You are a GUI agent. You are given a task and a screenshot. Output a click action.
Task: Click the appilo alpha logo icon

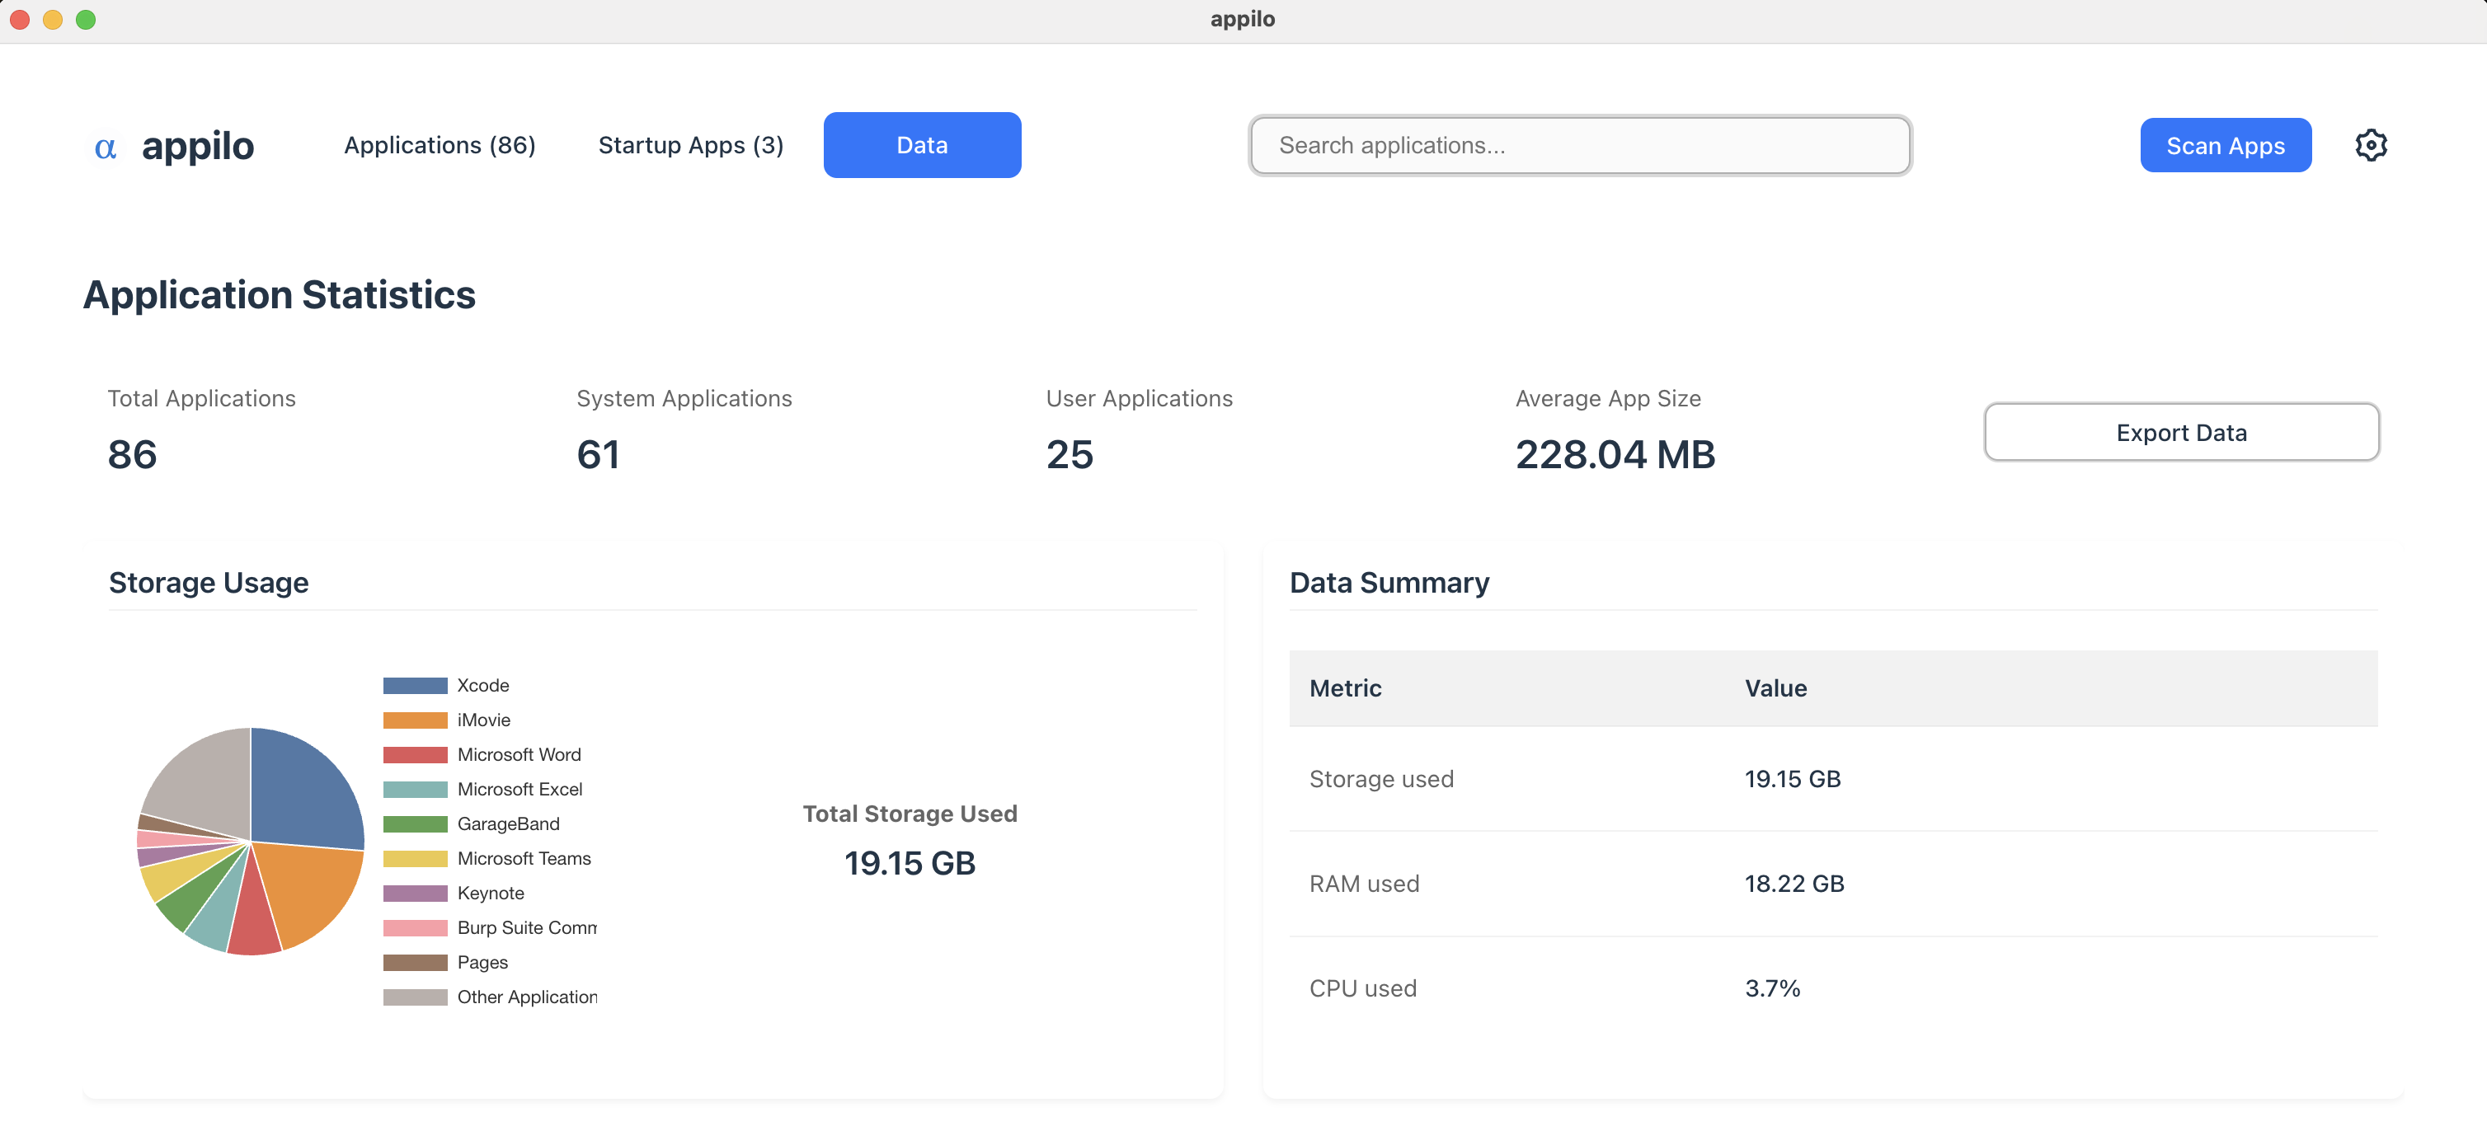pyautogui.click(x=106, y=147)
